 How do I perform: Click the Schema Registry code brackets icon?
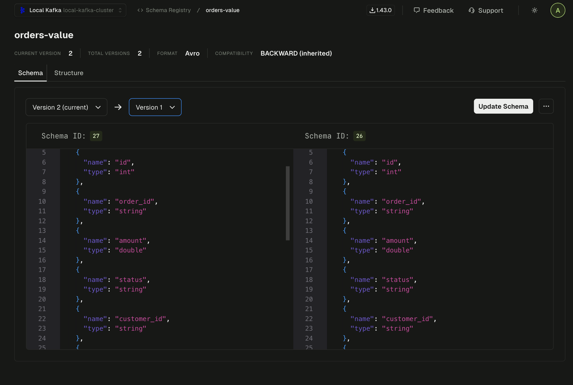tap(140, 10)
